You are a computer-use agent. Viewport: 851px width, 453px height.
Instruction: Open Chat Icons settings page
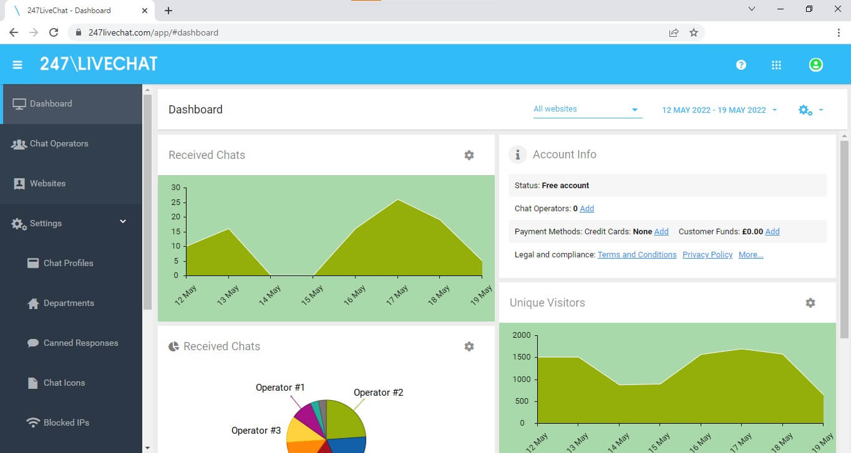[x=71, y=383]
